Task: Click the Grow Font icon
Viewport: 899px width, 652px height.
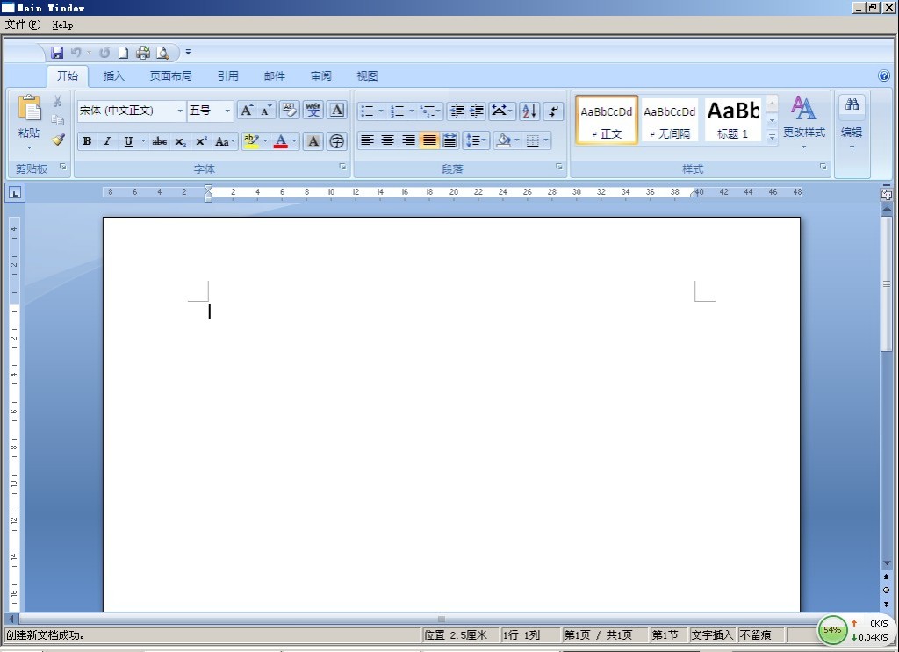Action: 247,111
